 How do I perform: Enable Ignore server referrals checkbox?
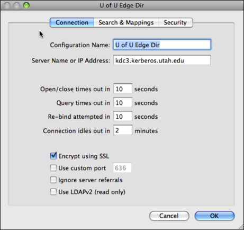pos(53,180)
